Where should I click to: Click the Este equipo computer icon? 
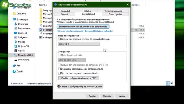[x=14, y=19]
